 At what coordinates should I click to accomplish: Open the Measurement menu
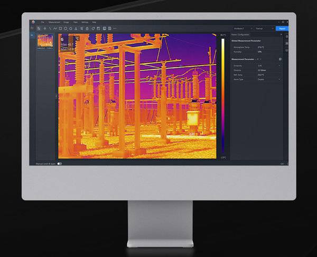(54, 22)
